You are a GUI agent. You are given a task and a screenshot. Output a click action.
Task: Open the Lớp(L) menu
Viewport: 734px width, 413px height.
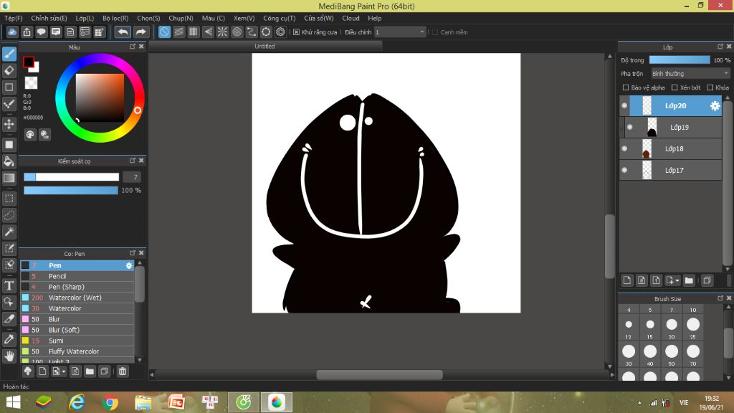point(85,18)
